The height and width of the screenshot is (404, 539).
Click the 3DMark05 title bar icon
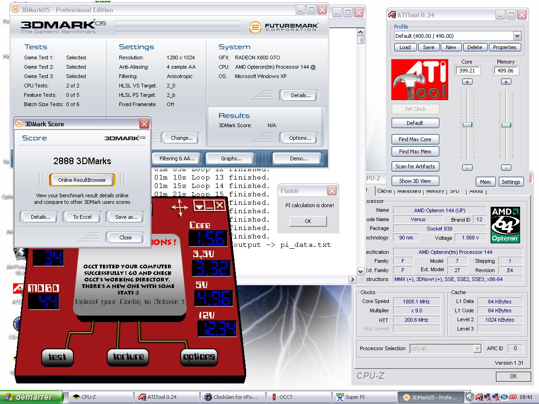15,10
